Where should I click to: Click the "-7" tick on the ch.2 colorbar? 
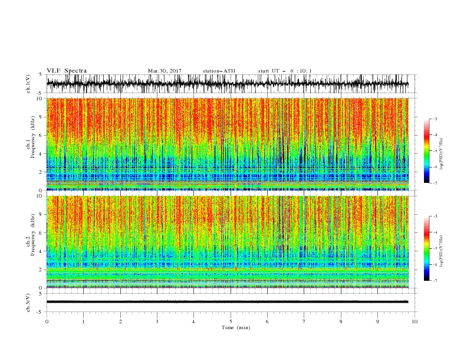point(435,280)
